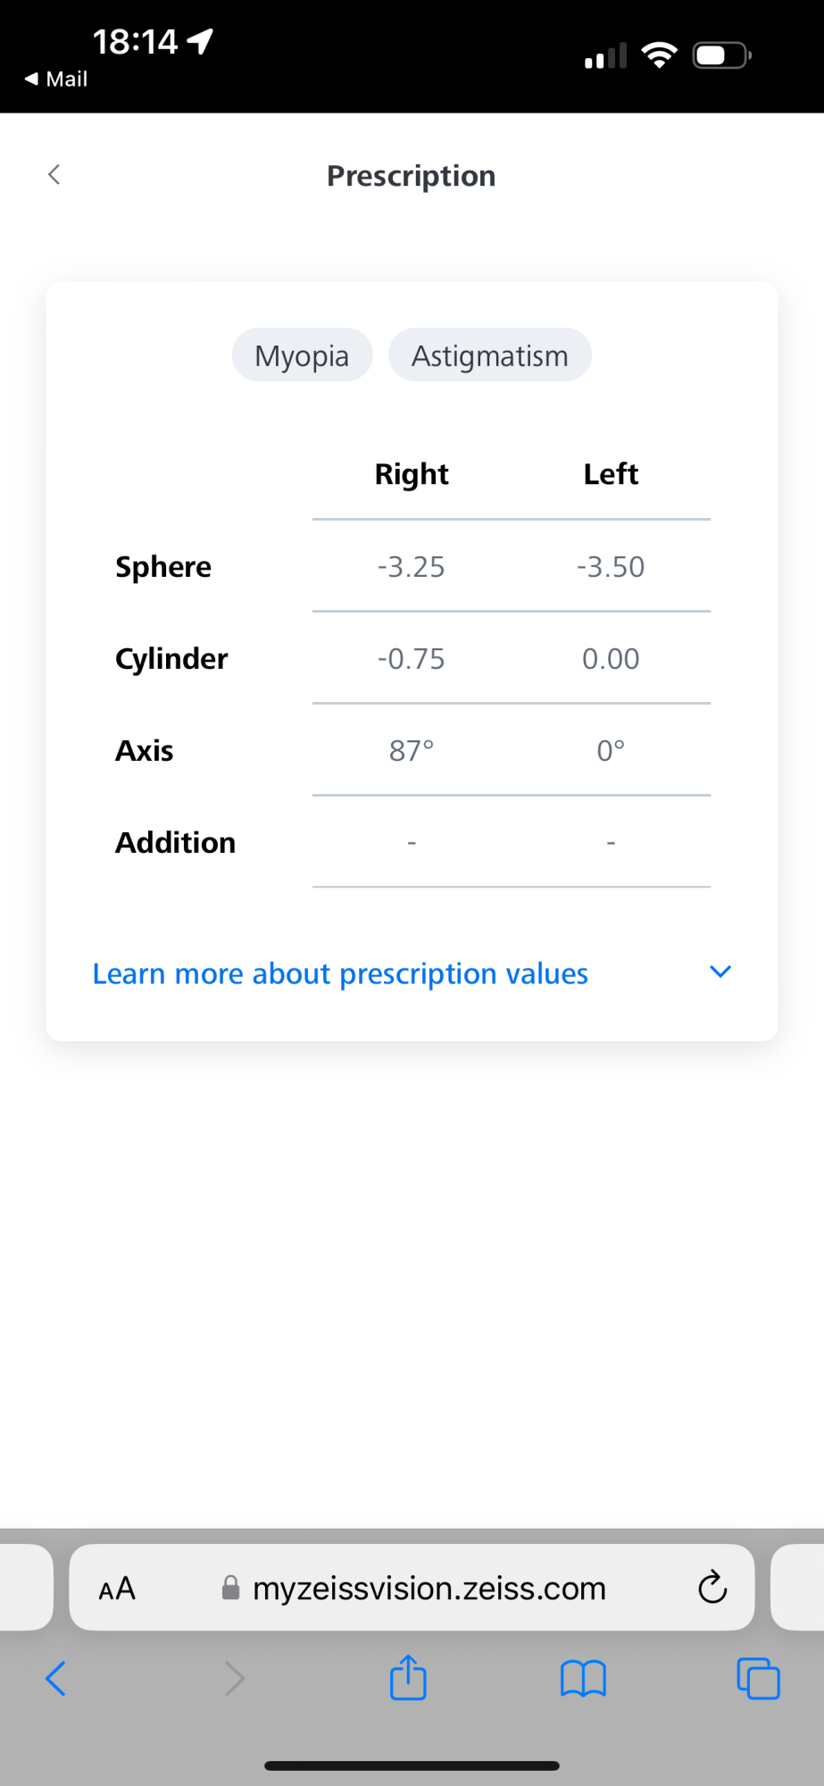Tap the right eye cylinder -0.75 value
This screenshot has width=824, height=1786.
tap(411, 659)
